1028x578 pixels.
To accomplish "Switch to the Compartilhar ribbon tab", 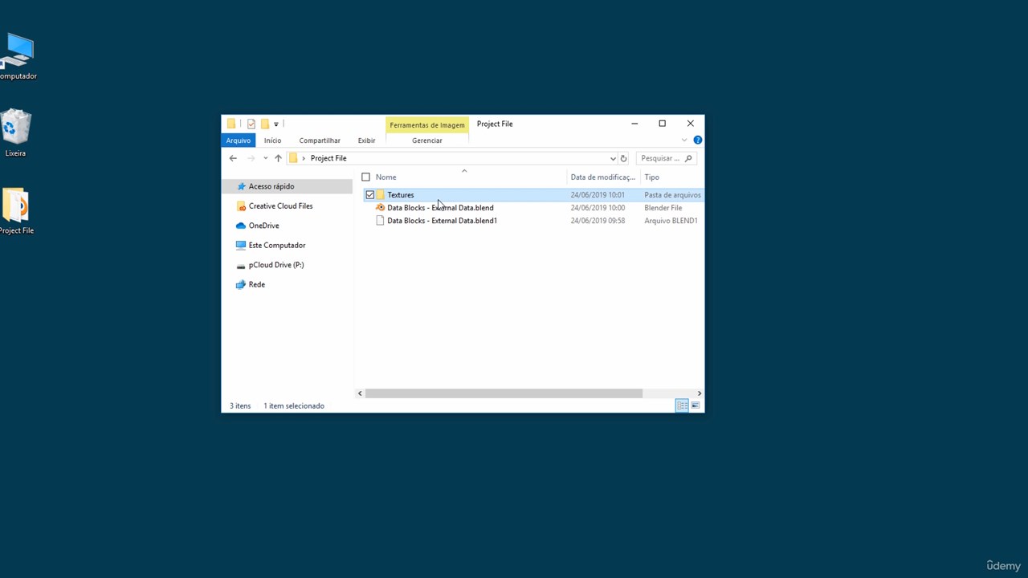I will (x=320, y=140).
